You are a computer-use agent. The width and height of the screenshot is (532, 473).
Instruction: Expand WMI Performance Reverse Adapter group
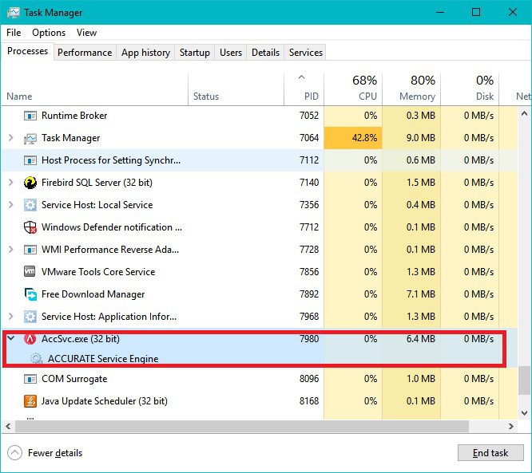coord(11,250)
